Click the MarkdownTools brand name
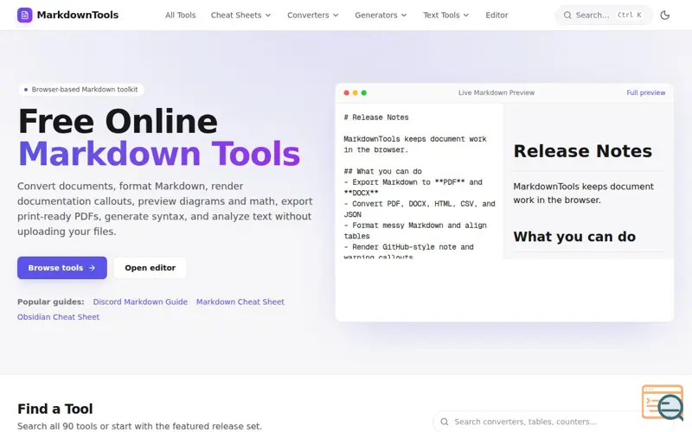Viewport: 692px width, 432px height. point(78,15)
